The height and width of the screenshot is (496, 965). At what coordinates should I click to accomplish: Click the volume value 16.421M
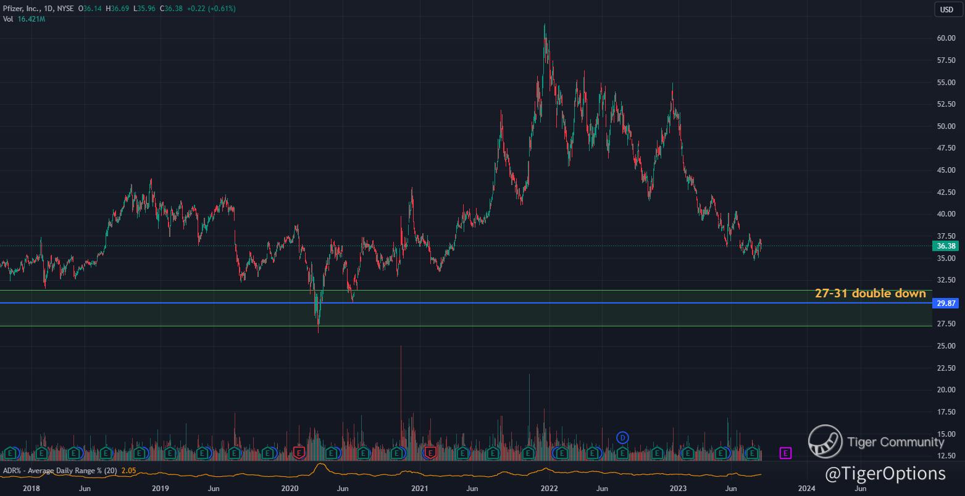(33, 19)
